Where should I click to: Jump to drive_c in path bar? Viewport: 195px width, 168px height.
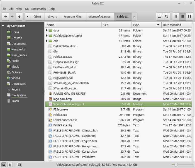click(52, 16)
